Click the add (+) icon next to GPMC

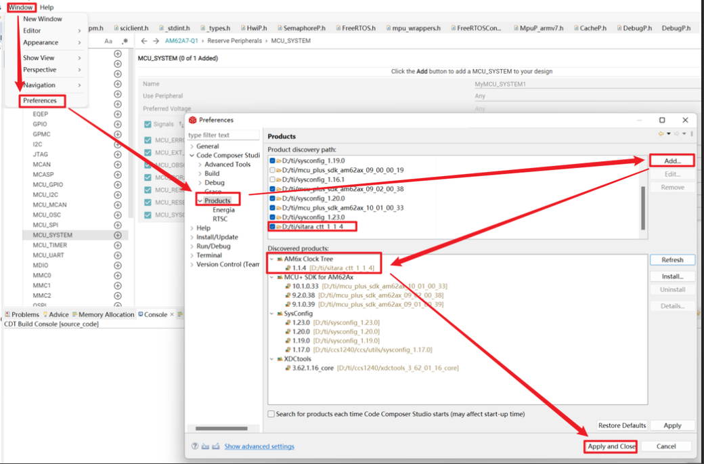point(118,134)
